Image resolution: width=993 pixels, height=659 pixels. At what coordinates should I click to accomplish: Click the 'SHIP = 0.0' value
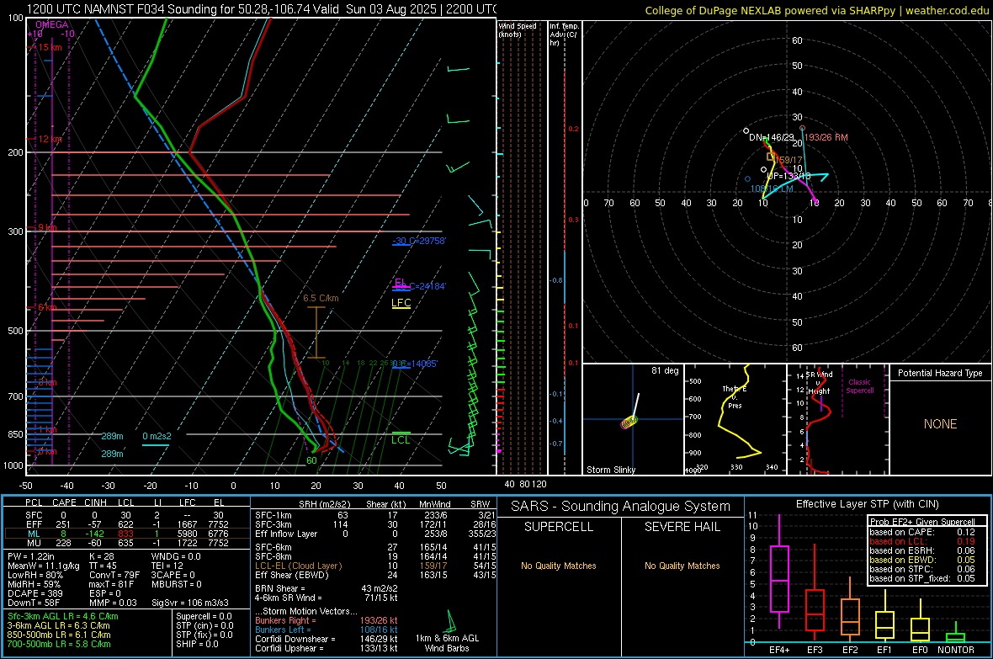pos(198,644)
